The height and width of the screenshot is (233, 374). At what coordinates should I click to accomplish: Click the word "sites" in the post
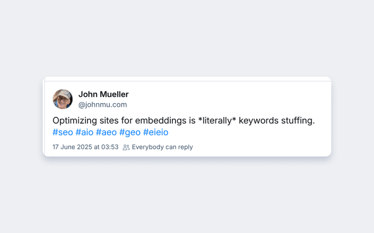click(106, 121)
